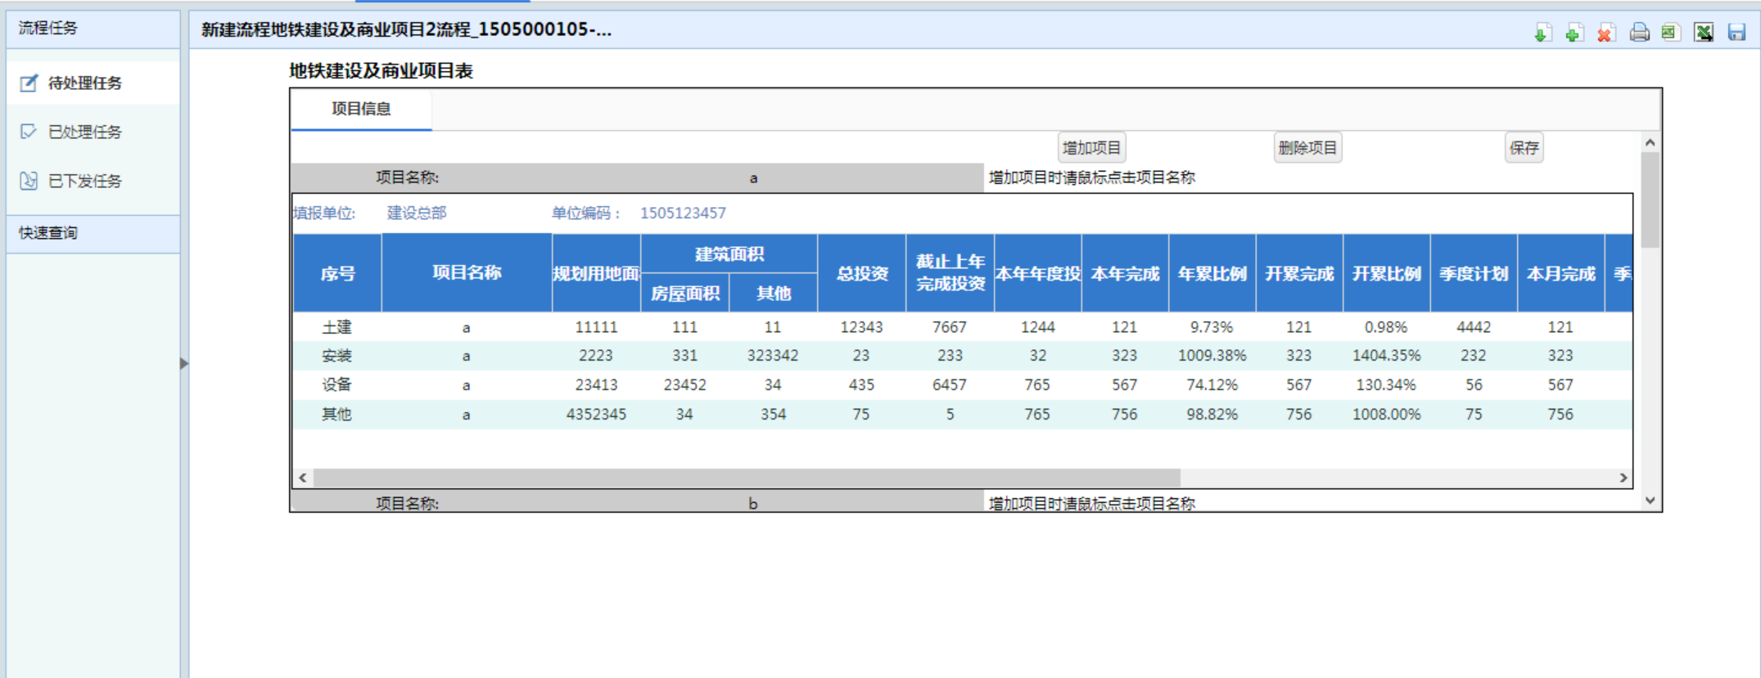Click the printer icon to print
The image size is (1761, 678).
tap(1639, 33)
